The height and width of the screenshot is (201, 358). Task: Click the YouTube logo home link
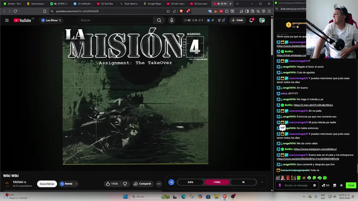coord(22,20)
